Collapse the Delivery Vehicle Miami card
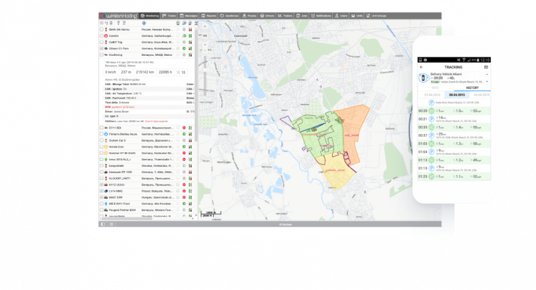This screenshot has height=290, width=536. click(x=487, y=74)
